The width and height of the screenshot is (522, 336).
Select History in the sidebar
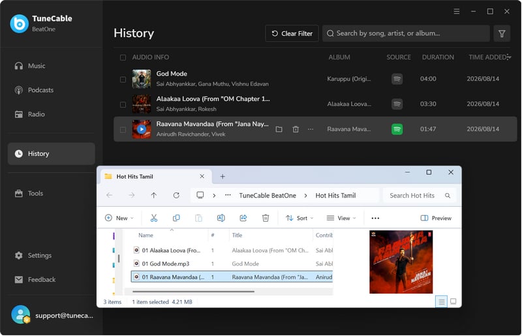tap(51, 153)
